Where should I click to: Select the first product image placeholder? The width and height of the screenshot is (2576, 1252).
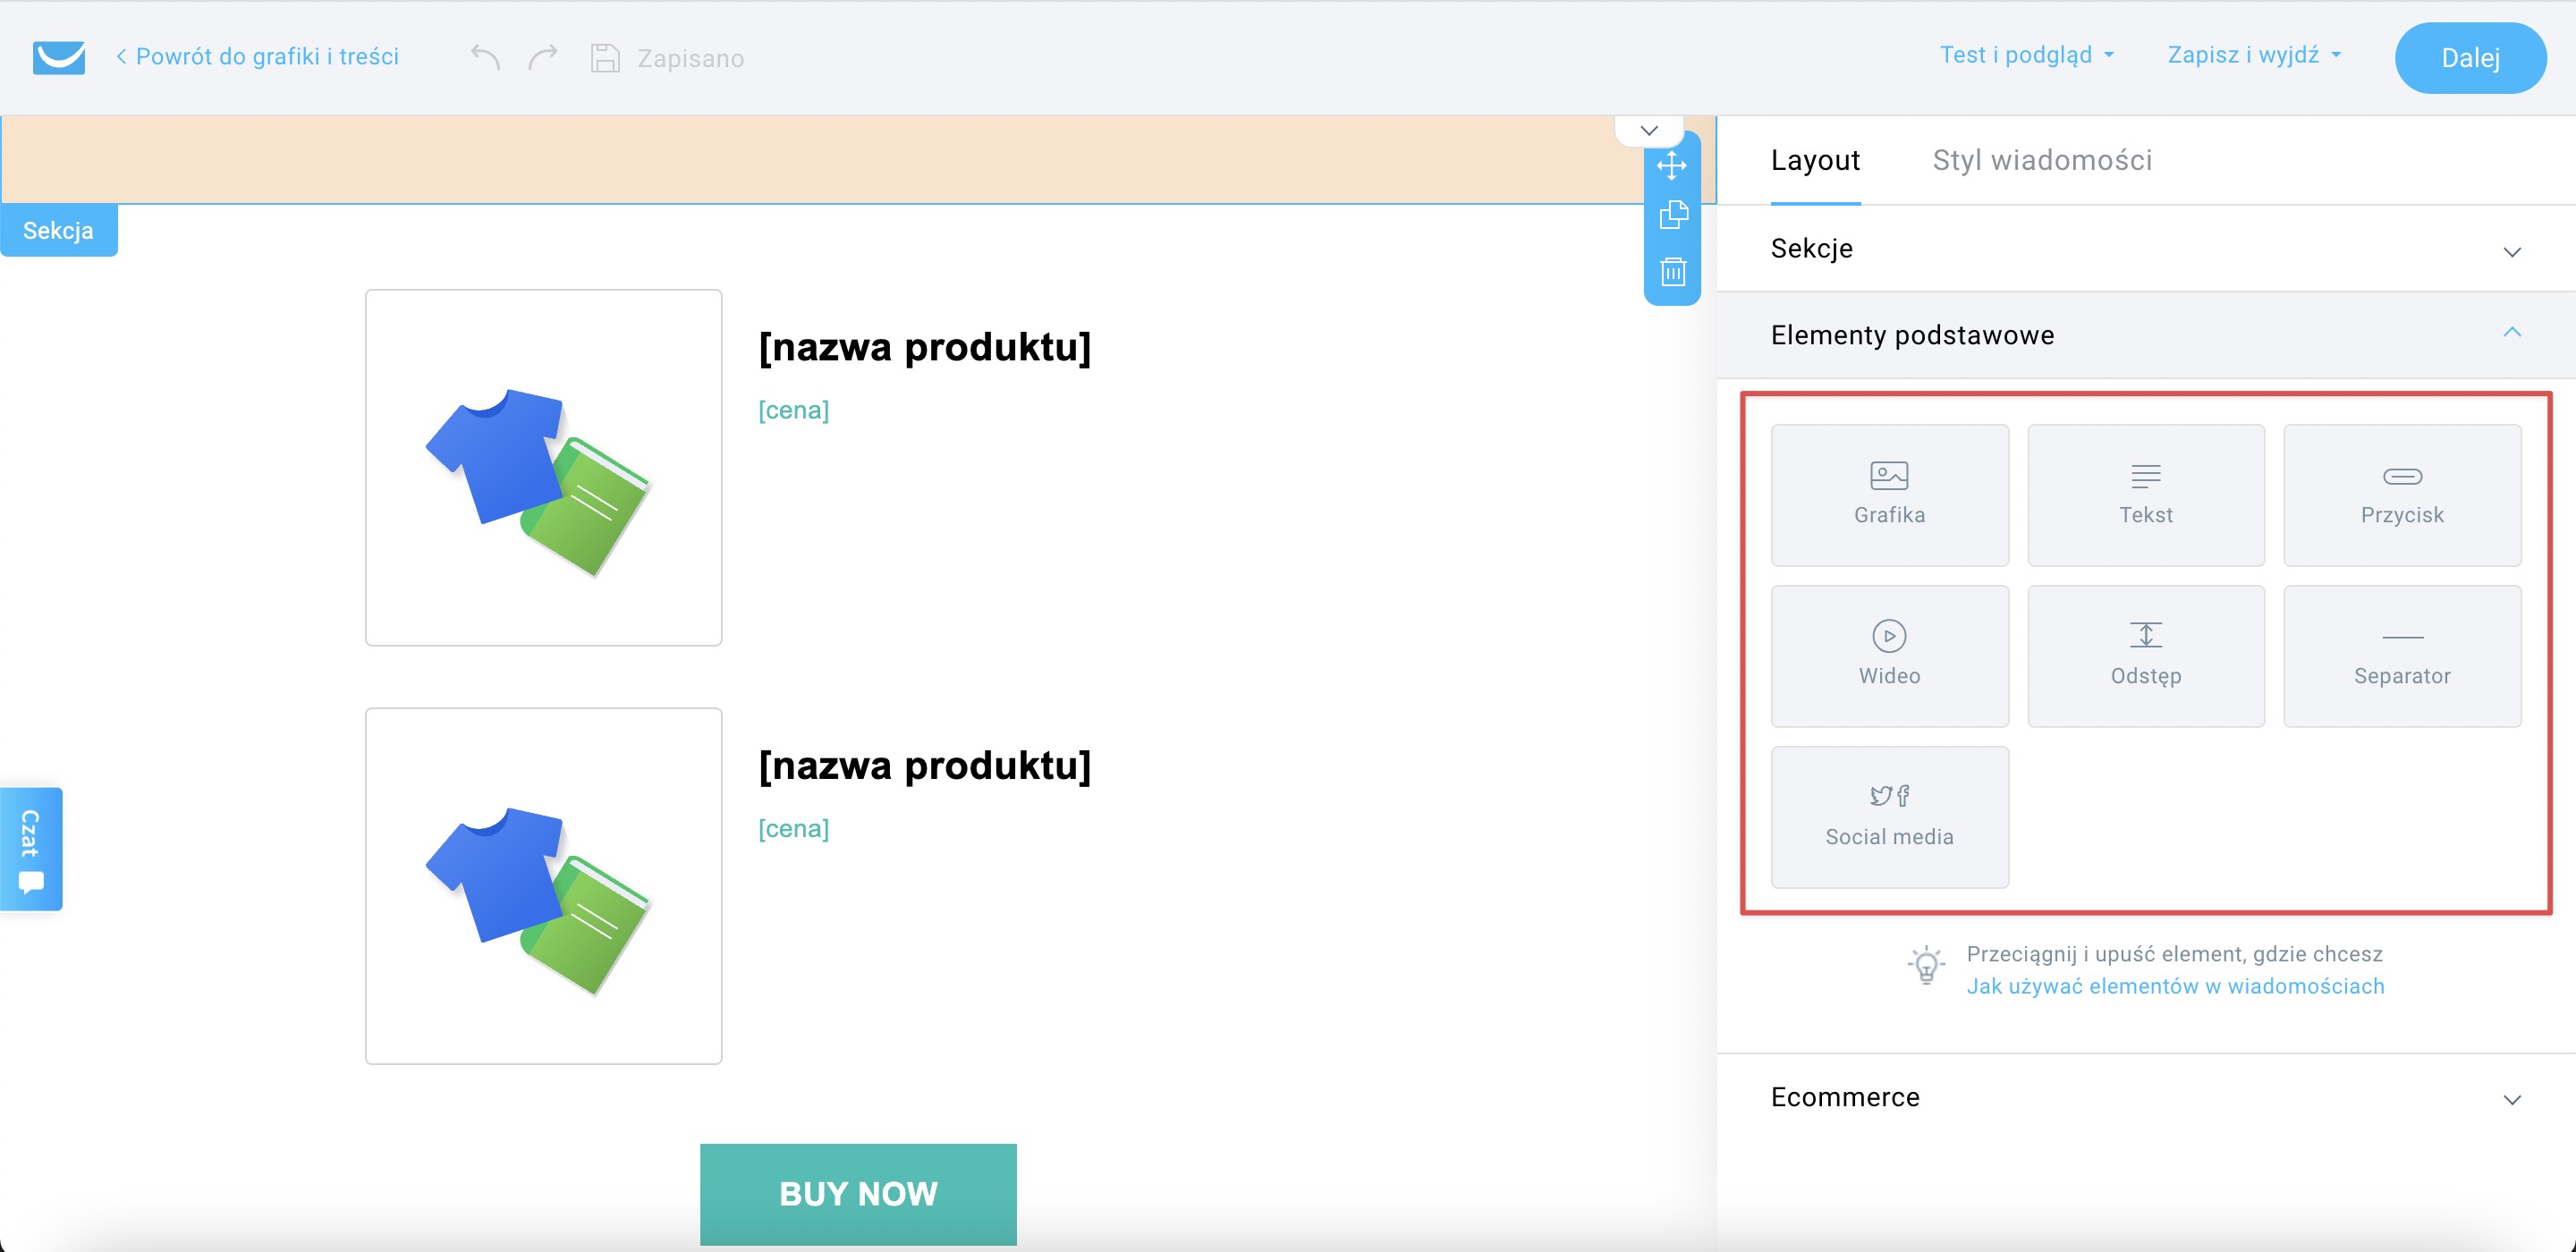(x=543, y=467)
